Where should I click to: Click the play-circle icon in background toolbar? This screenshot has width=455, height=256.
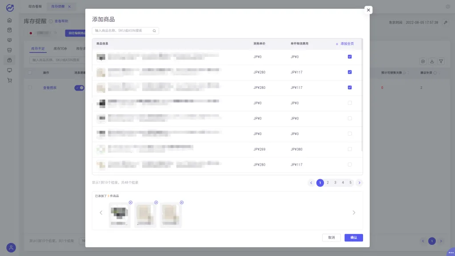point(423,61)
